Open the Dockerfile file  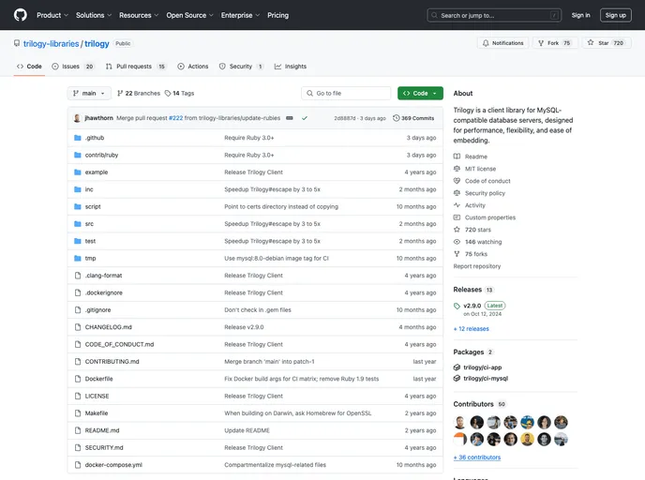[98, 379]
